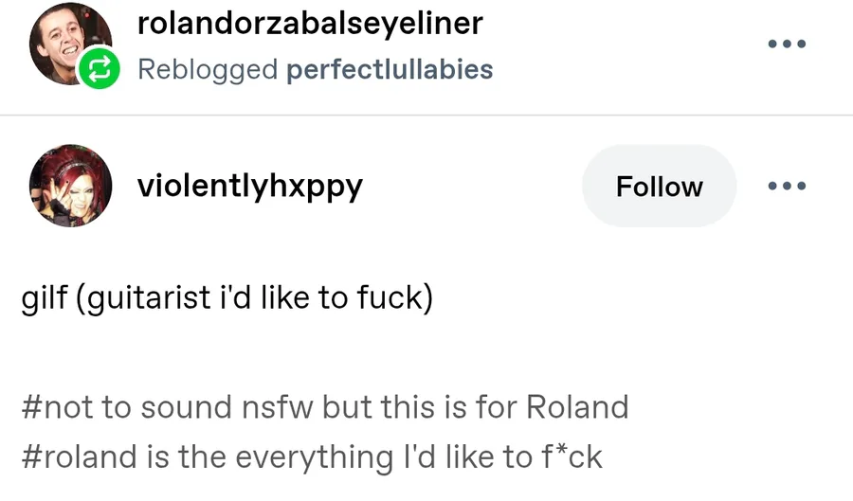Follow violentlyhxppy
The height and width of the screenshot is (501, 853).
(x=659, y=187)
